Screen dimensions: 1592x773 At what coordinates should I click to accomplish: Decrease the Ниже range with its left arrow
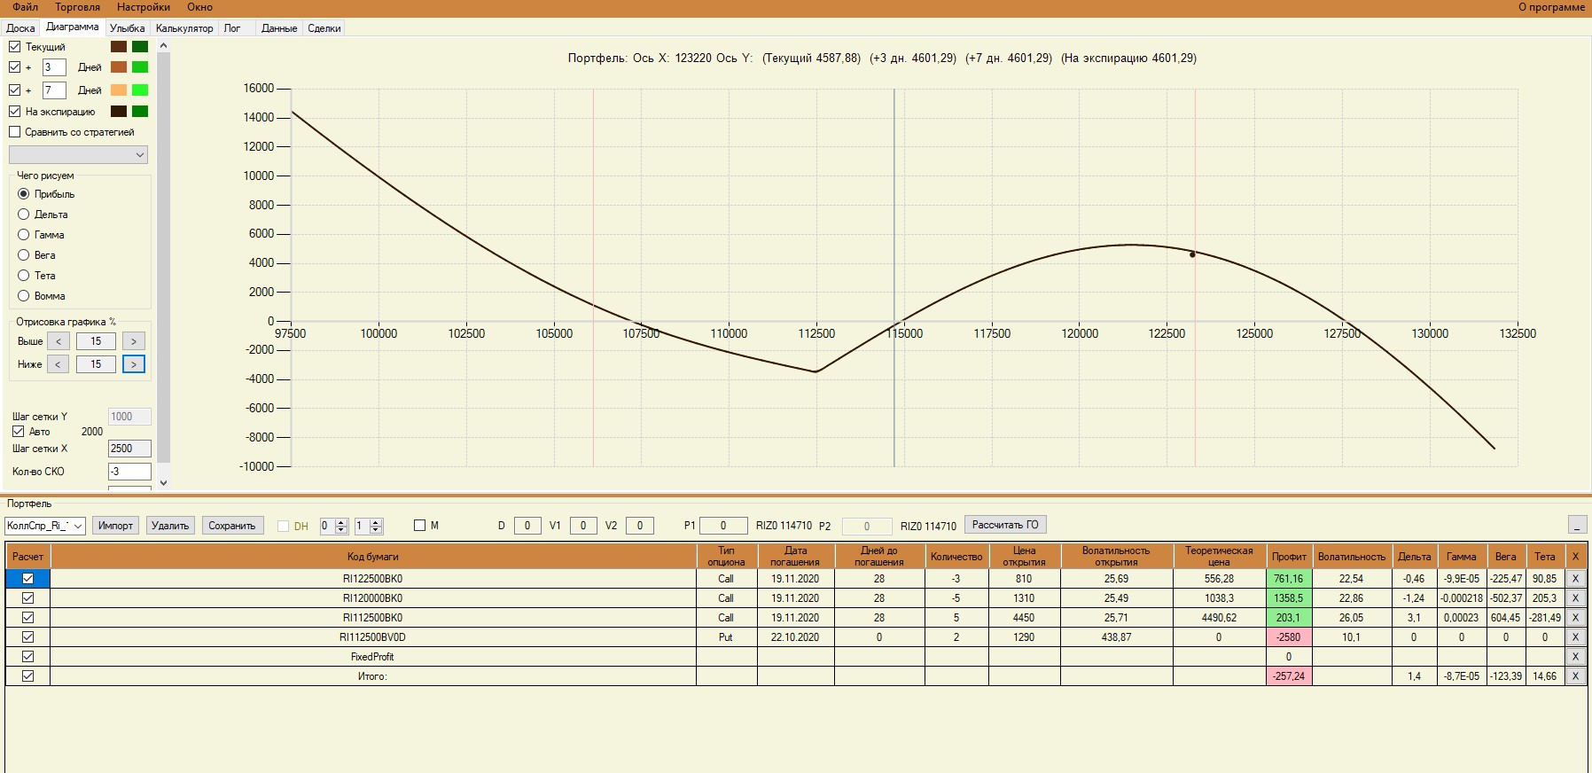(59, 364)
